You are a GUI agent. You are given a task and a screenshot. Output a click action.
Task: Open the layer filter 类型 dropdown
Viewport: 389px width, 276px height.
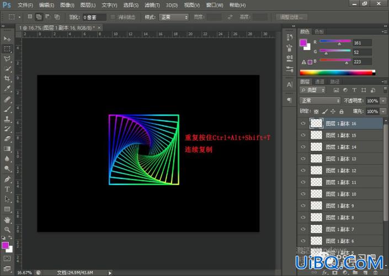(313, 90)
